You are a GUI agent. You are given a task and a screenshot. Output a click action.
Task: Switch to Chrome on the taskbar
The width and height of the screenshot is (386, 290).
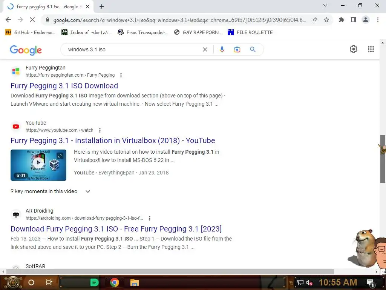point(115,282)
